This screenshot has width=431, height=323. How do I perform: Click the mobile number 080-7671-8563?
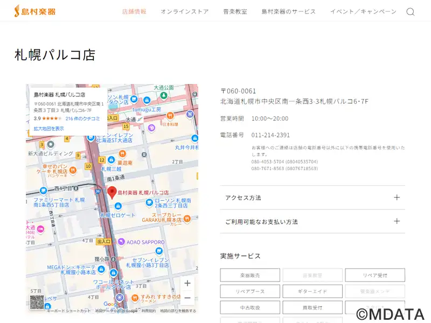[x=267, y=168]
